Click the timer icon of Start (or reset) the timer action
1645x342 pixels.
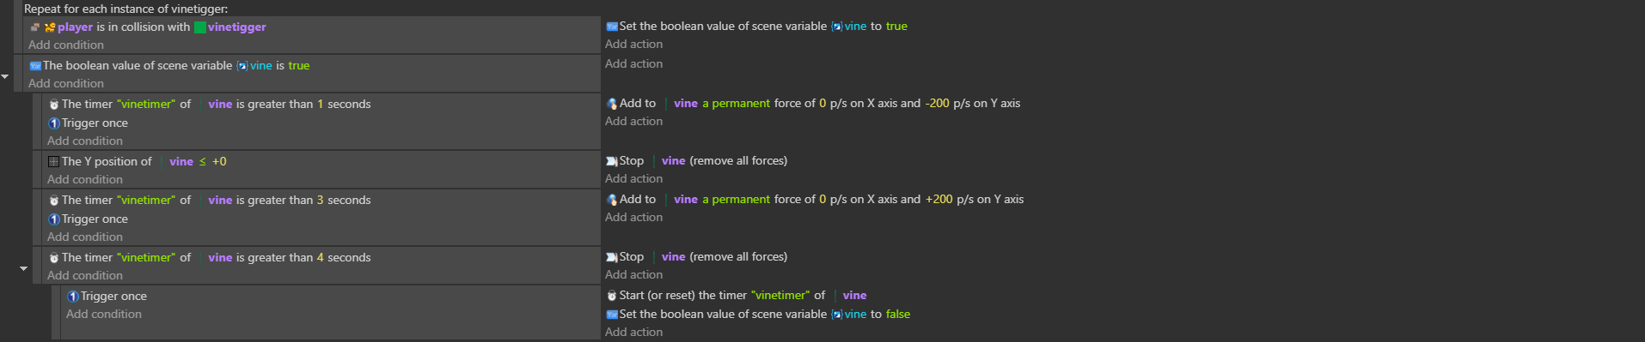[x=612, y=296]
